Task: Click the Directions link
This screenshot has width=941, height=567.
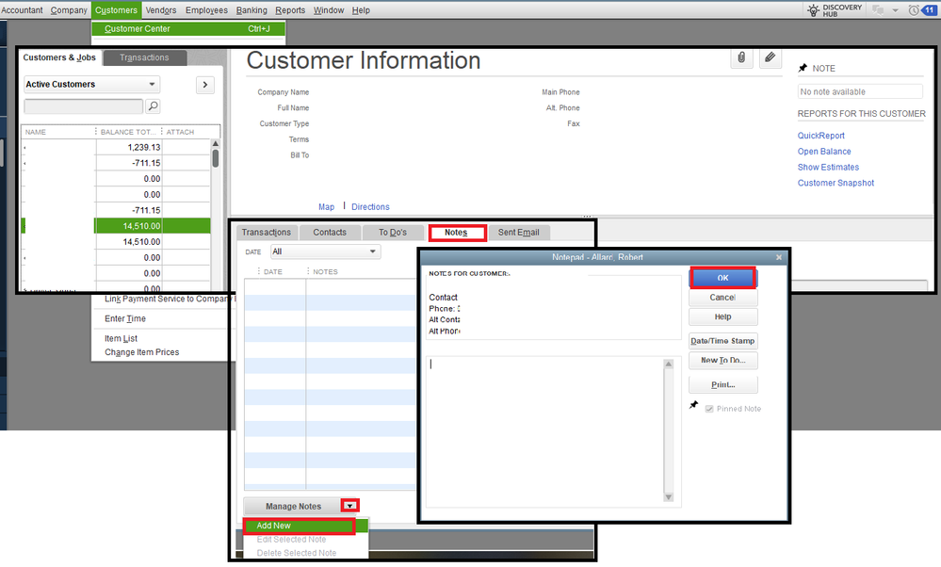Action: pos(370,206)
